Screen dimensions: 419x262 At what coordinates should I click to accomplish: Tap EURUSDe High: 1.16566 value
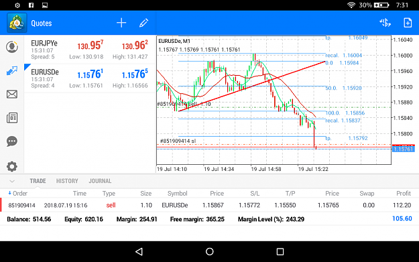(130, 86)
